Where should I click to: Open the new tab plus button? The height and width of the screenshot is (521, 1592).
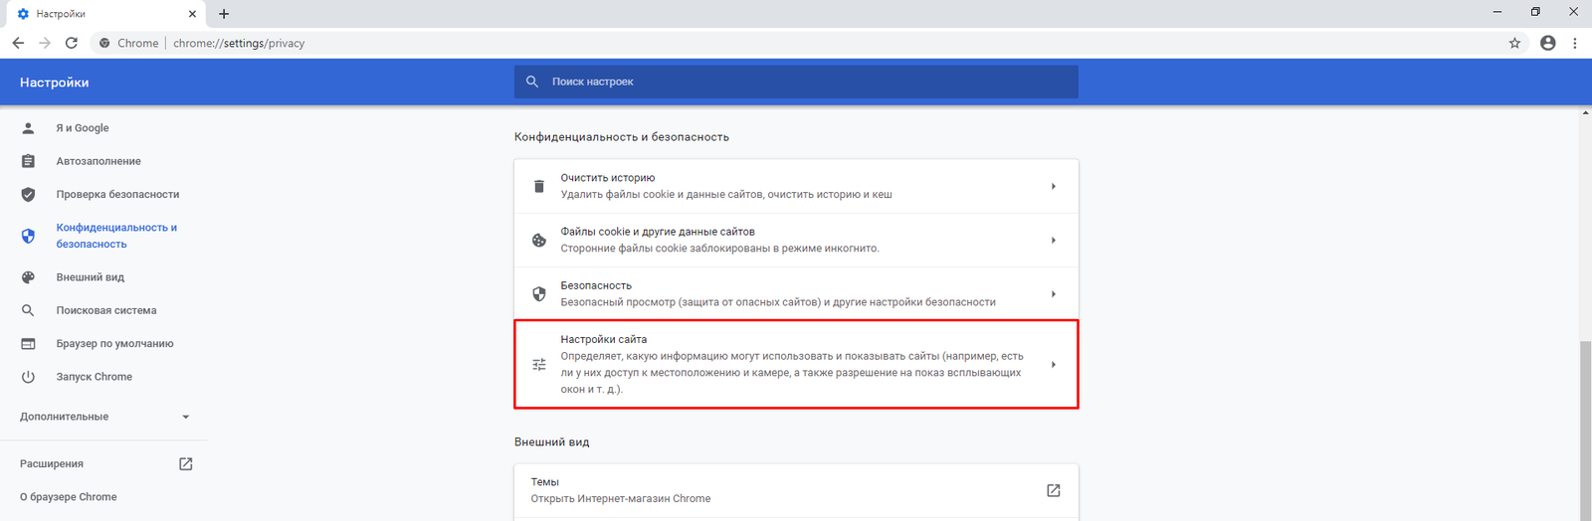[224, 14]
